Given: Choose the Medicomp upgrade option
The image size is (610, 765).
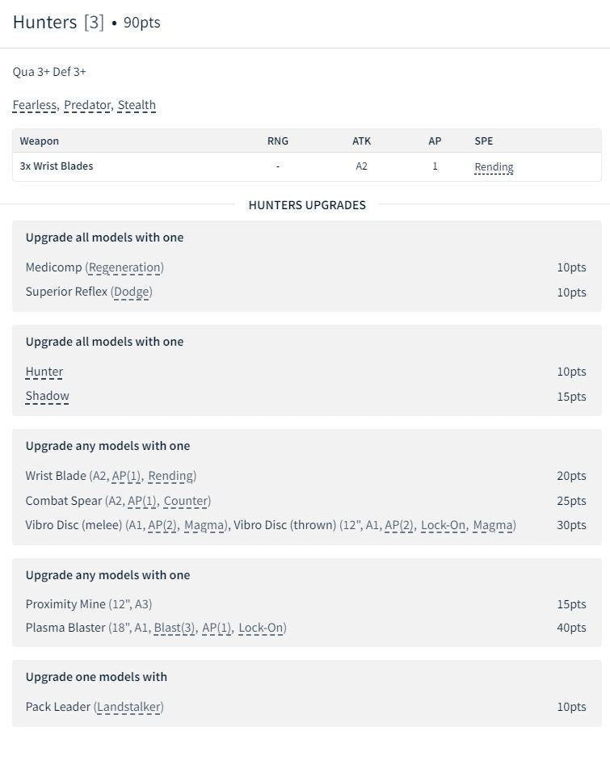Looking at the screenshot, I should 53,267.
